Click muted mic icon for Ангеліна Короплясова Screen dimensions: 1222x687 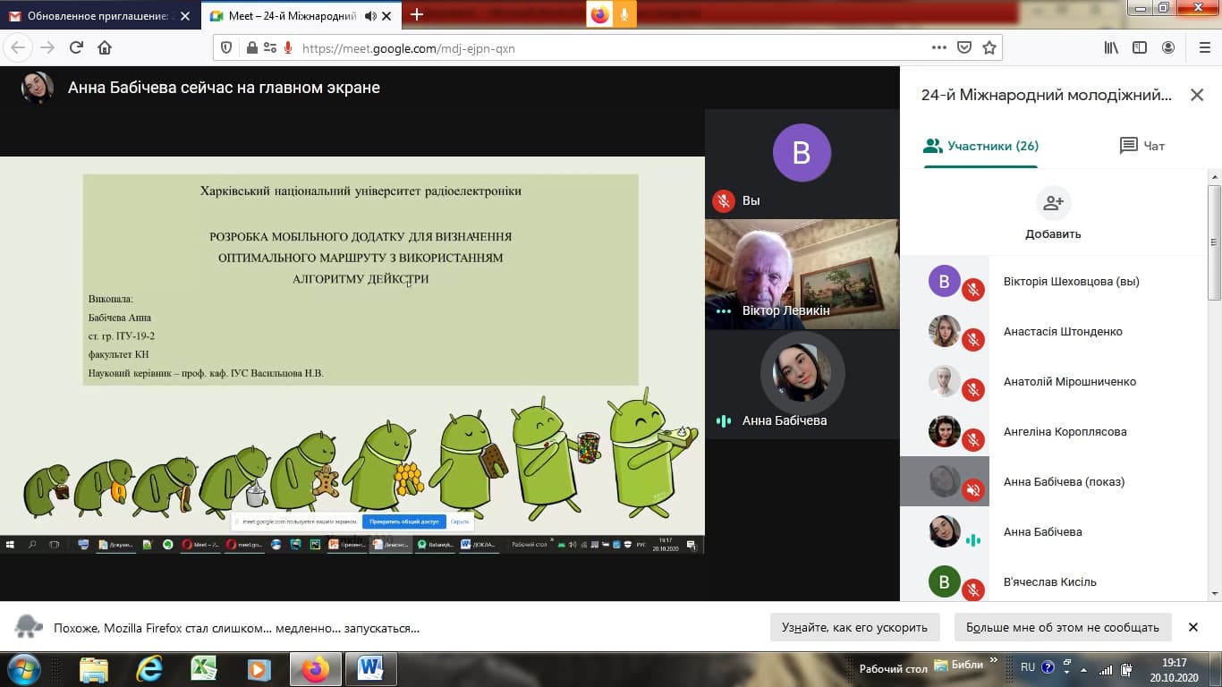click(973, 440)
